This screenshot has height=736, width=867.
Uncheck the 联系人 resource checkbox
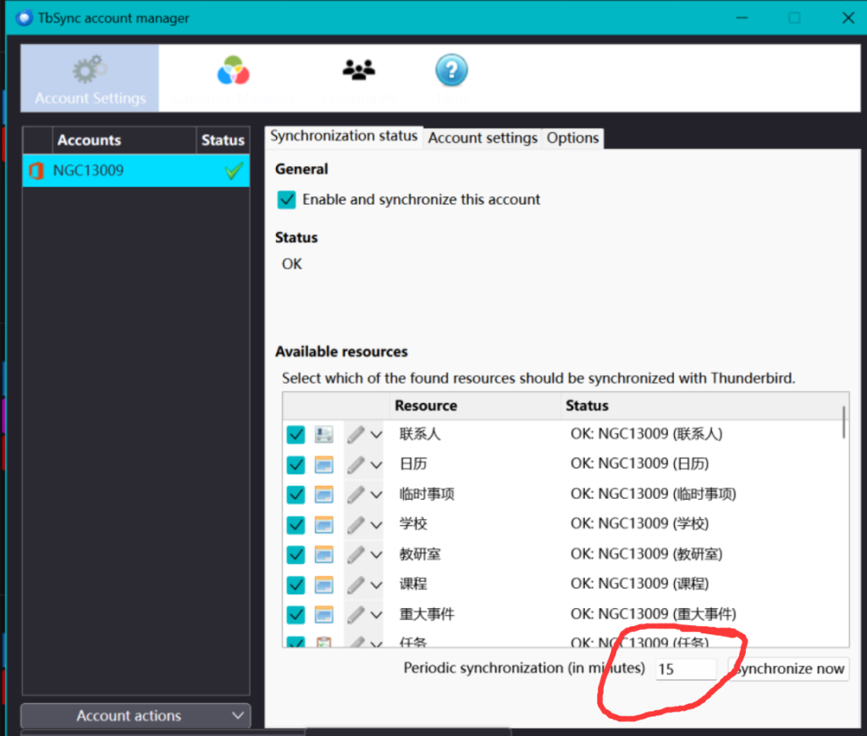coord(295,434)
